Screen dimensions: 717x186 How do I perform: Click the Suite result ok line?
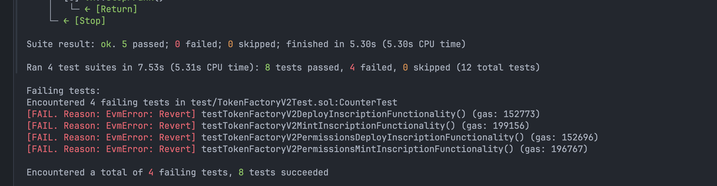click(246, 44)
